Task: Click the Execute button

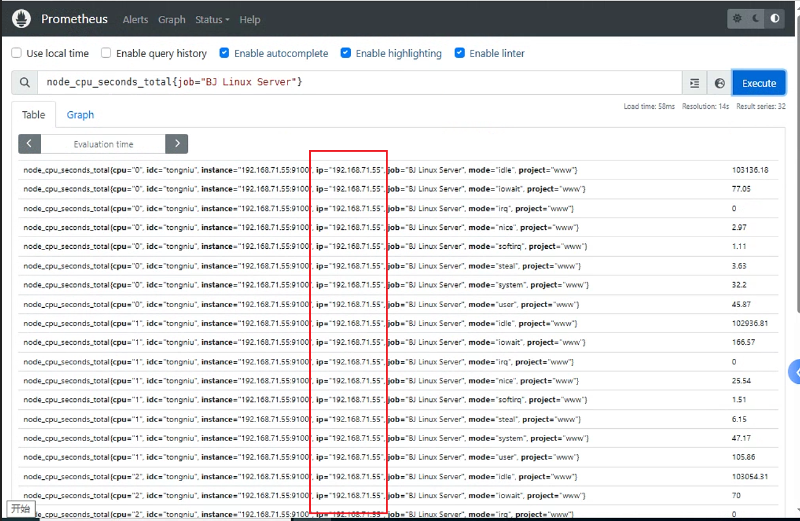Action: pos(759,83)
